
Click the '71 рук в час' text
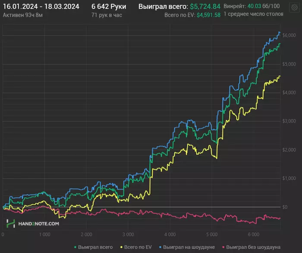[107, 15]
